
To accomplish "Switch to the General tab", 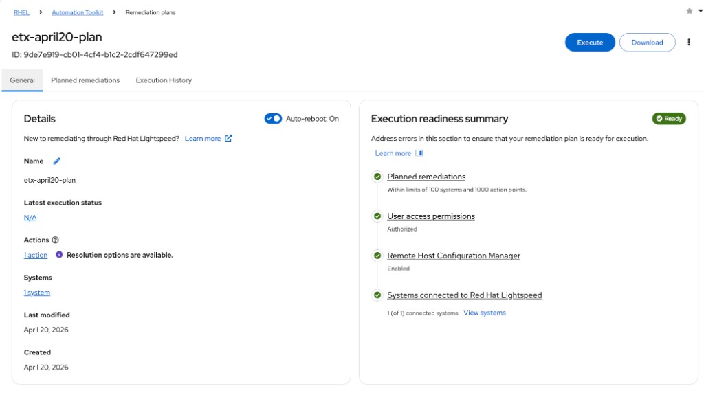I will tap(23, 80).
